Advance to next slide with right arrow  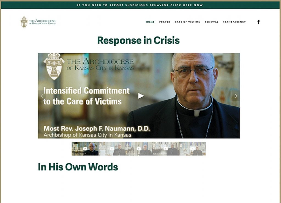click(x=236, y=96)
